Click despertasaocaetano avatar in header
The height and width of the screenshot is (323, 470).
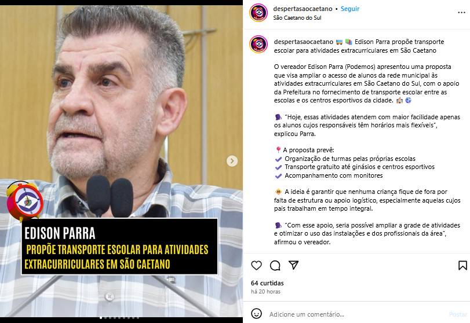tap(258, 13)
